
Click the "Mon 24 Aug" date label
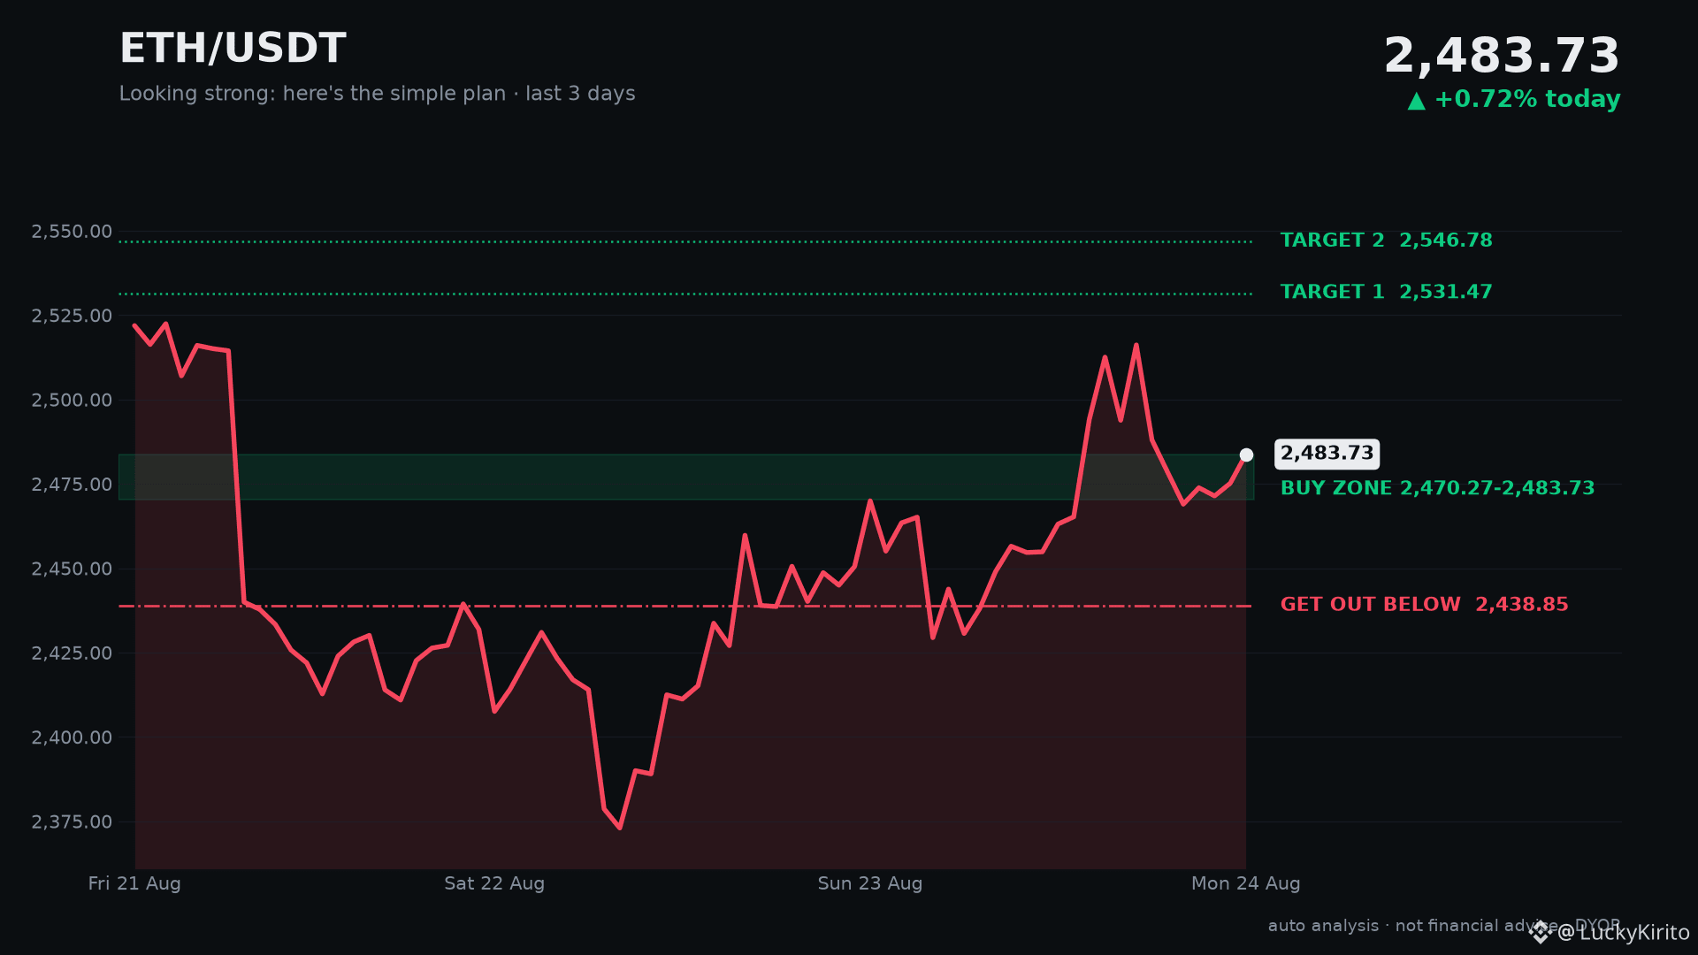1245,883
